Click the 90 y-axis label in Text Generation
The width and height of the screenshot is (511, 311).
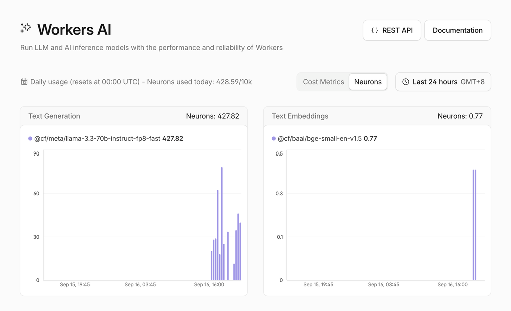[x=36, y=153]
